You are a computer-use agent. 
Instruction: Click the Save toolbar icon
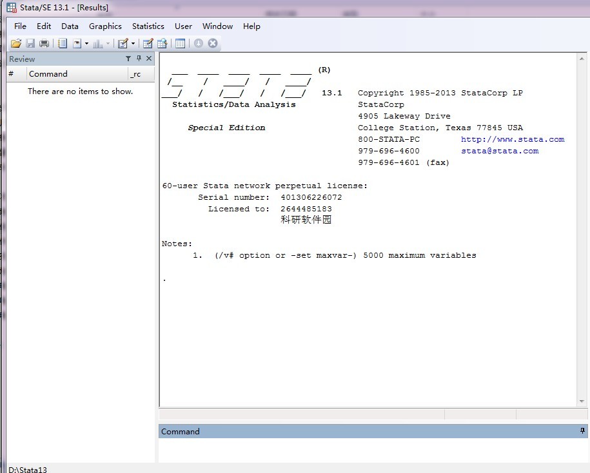pyautogui.click(x=30, y=43)
